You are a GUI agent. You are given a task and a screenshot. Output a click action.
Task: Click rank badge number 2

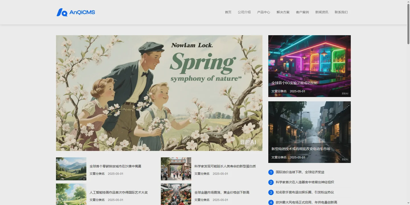tap(271, 182)
